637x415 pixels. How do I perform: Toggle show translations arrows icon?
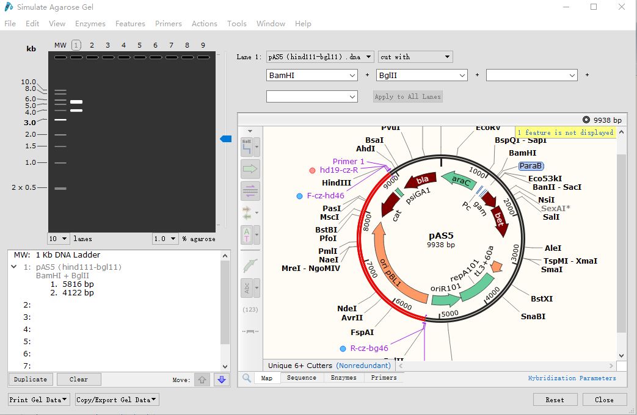click(247, 213)
